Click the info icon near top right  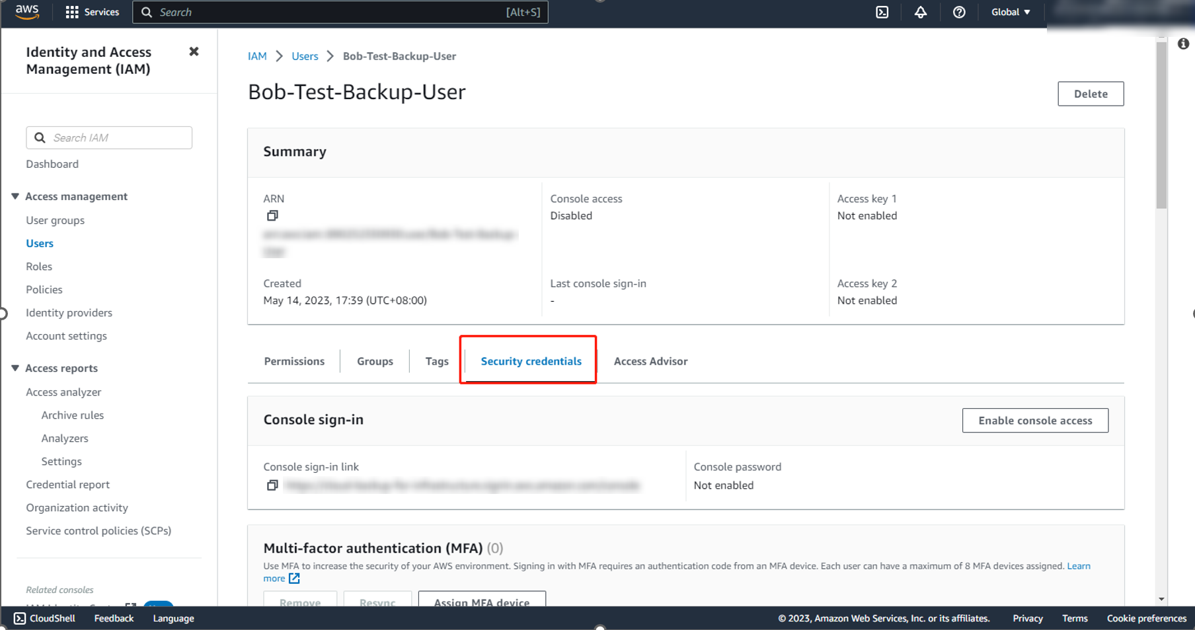click(x=1182, y=43)
